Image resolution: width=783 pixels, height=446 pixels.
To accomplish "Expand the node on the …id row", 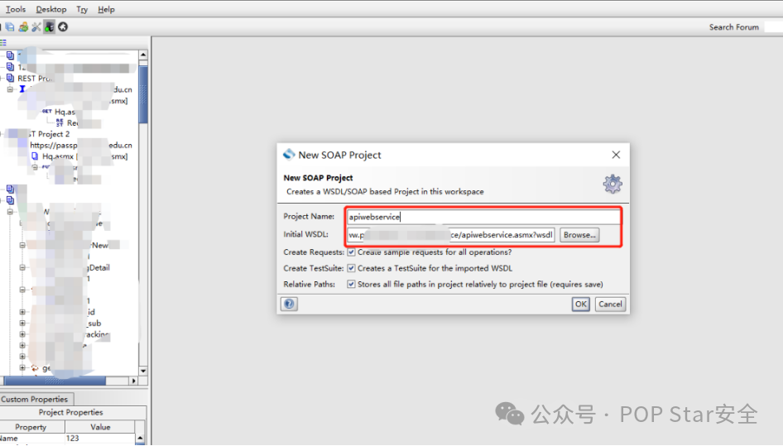I will (x=22, y=312).
